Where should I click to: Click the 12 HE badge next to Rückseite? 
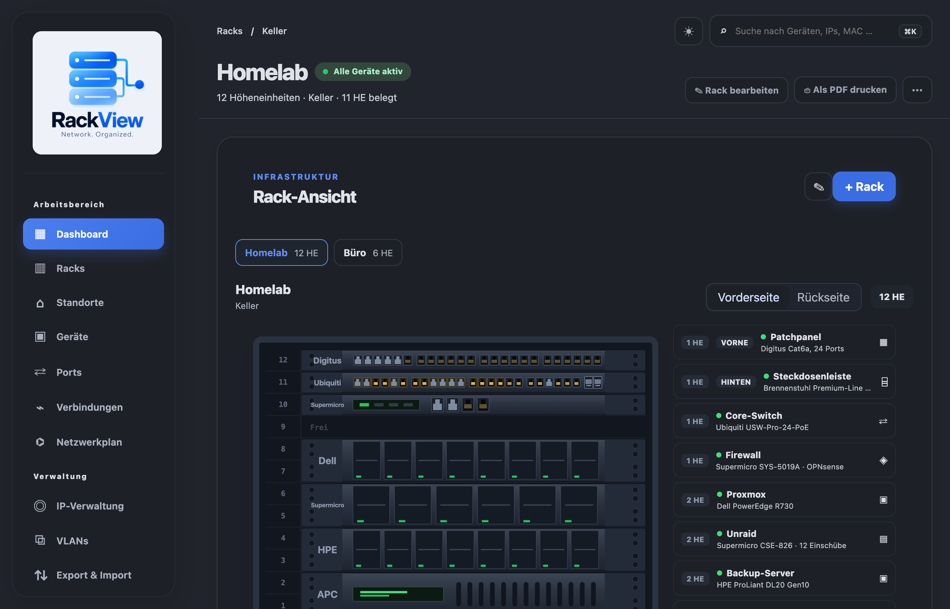(x=891, y=297)
